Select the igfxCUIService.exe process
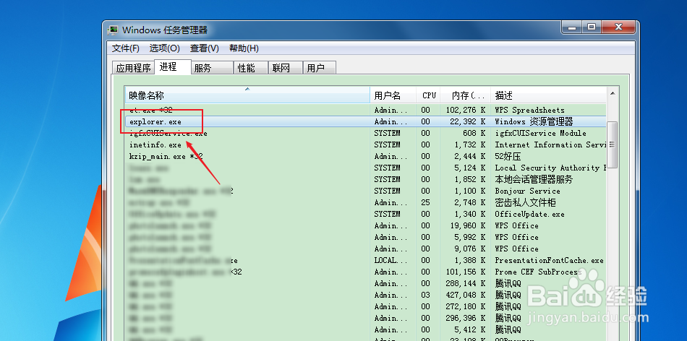Viewport: 687px width, 341px height. coord(168,133)
